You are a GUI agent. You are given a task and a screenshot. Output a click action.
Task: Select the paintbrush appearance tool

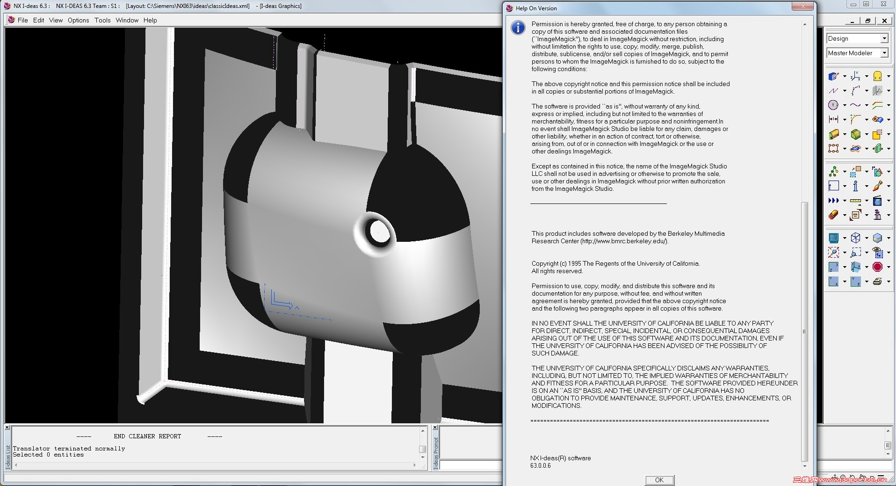877,186
